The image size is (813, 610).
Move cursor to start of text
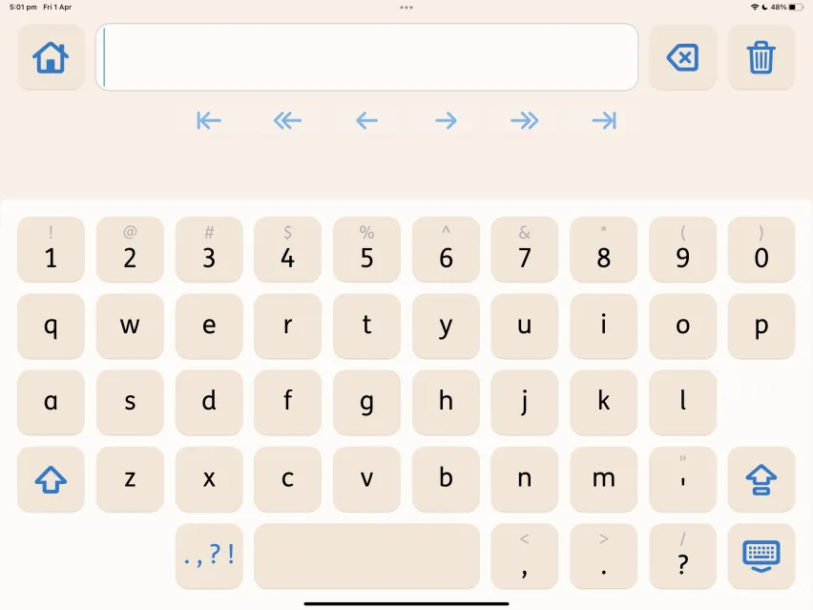coord(209,121)
